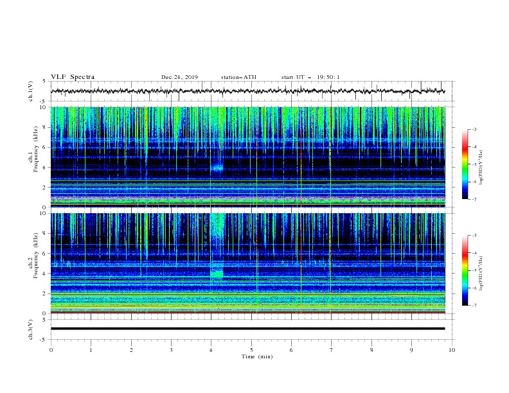Click the white-gray band near ch.1 1 kHz
Image resolution: width=509 pixels, height=393 pixels.
pyautogui.click(x=248, y=198)
